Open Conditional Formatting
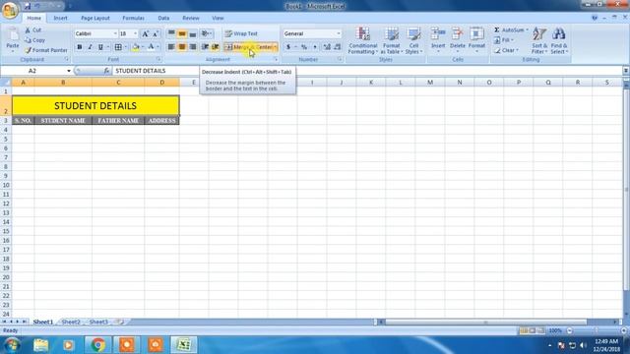Viewport: 630px width, 354px height. pyautogui.click(x=362, y=40)
